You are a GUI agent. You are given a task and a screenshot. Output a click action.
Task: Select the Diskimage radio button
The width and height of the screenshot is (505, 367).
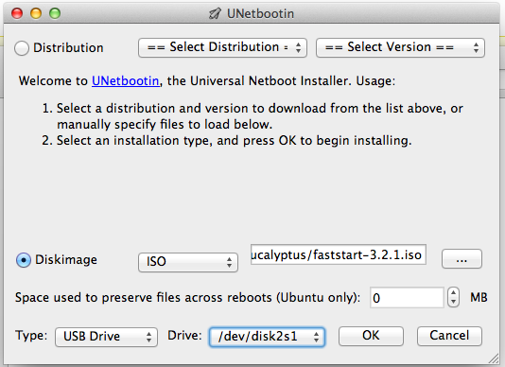pos(24,260)
